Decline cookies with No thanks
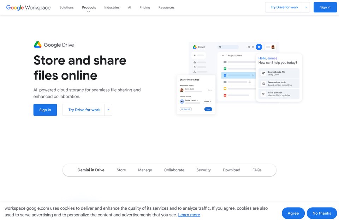 tap(322, 213)
